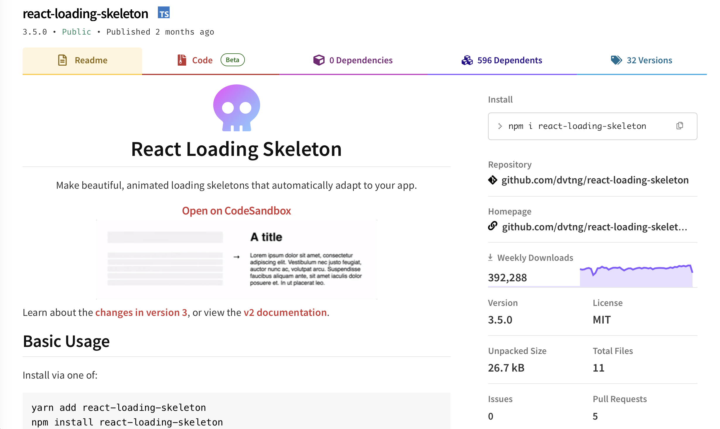720x429 pixels.
Task: Click the skeleton demo preview image
Action: (237, 259)
